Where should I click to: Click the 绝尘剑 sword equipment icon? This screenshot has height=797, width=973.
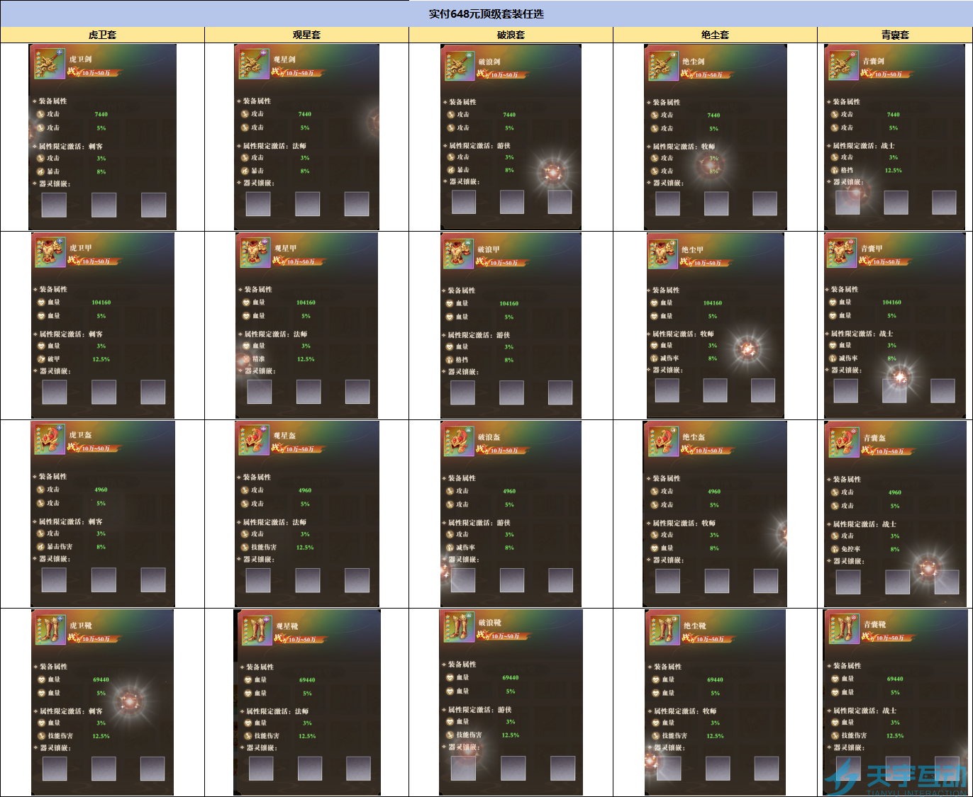pyautogui.click(x=663, y=65)
